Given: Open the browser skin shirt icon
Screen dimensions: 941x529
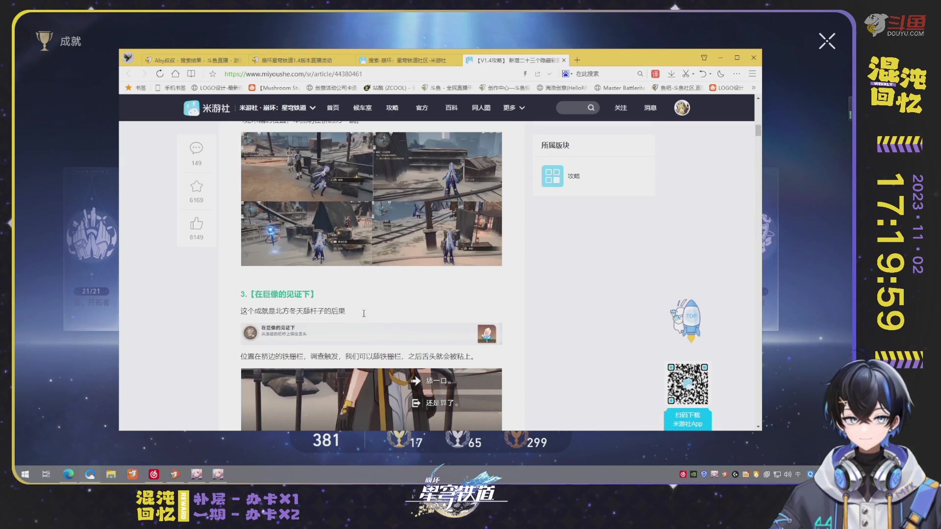Looking at the screenshot, I should pyautogui.click(x=704, y=58).
